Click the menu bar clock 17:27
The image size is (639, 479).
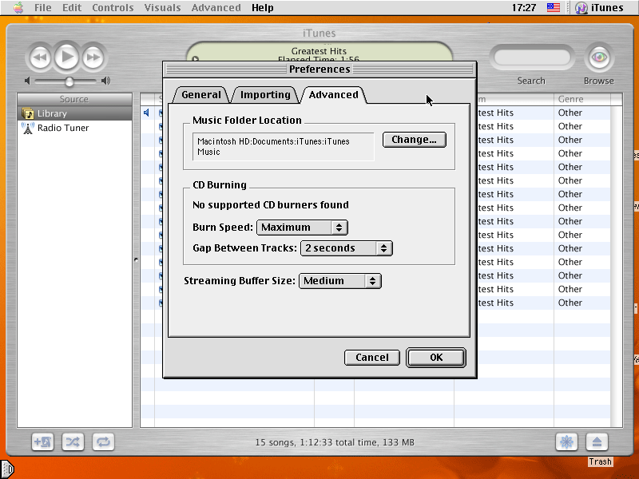pyautogui.click(x=524, y=8)
